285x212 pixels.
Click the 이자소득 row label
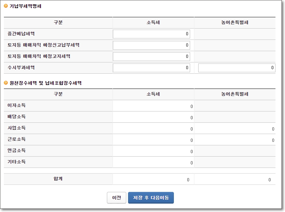(x=17, y=105)
